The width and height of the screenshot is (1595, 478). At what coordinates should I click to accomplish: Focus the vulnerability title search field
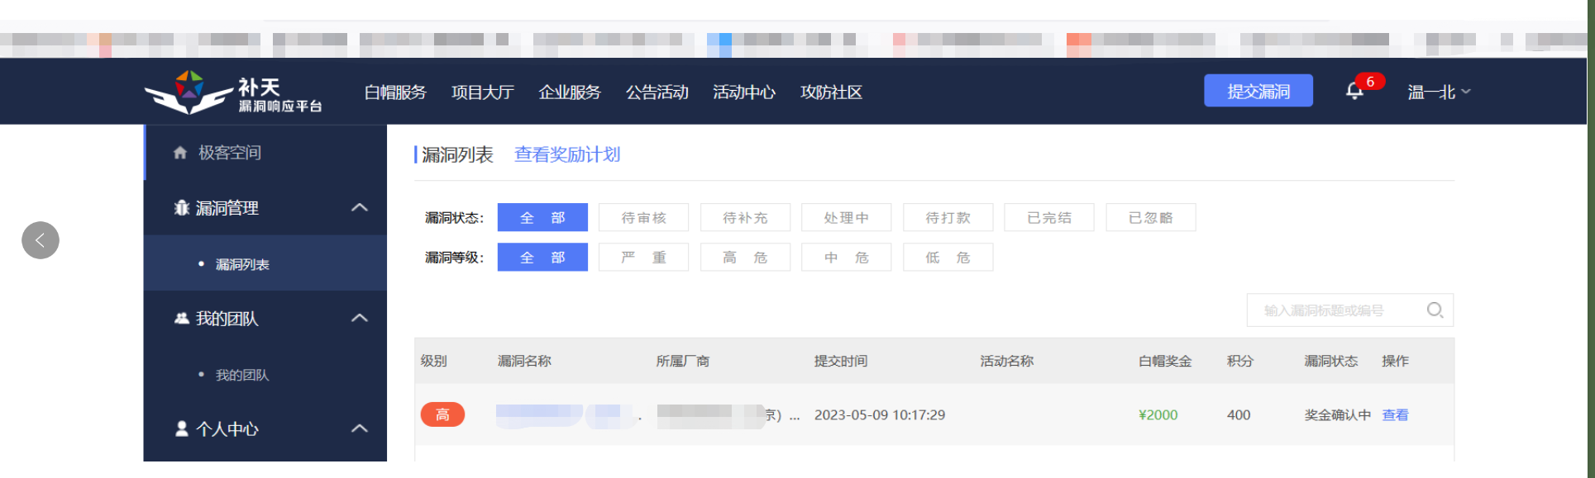tap(1350, 310)
